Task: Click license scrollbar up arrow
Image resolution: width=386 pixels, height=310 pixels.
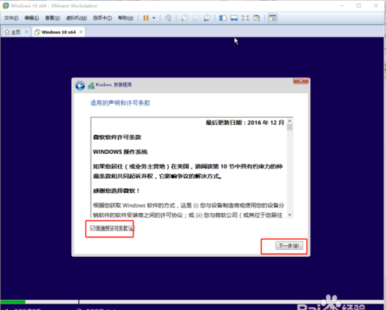Action: [290, 121]
